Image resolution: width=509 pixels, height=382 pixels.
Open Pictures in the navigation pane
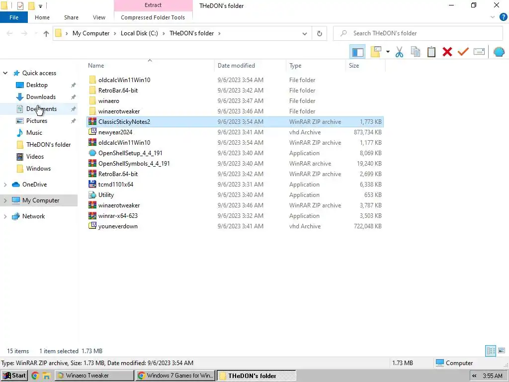coord(37,121)
